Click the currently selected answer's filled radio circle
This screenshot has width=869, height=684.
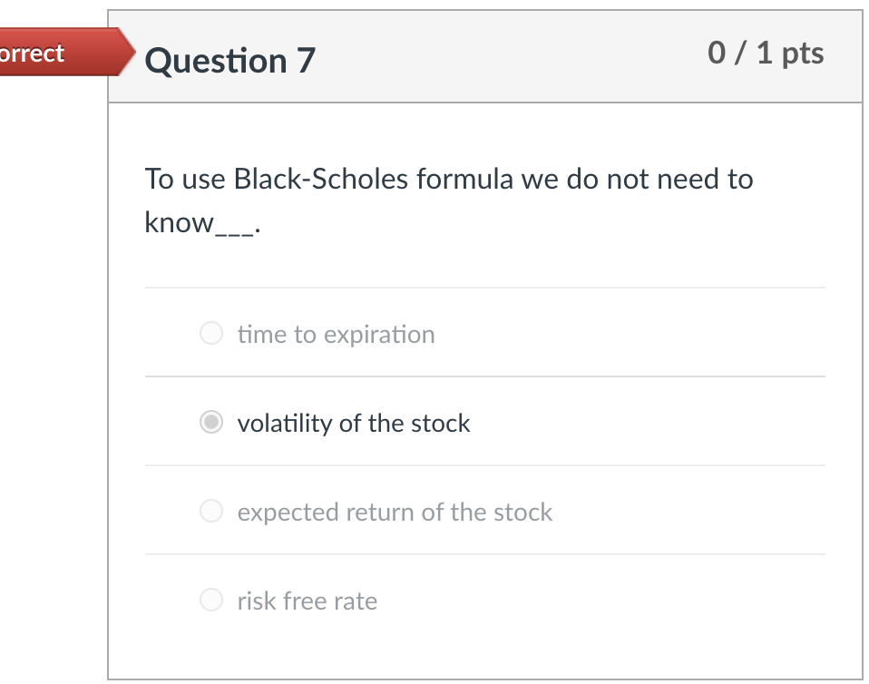[210, 423]
